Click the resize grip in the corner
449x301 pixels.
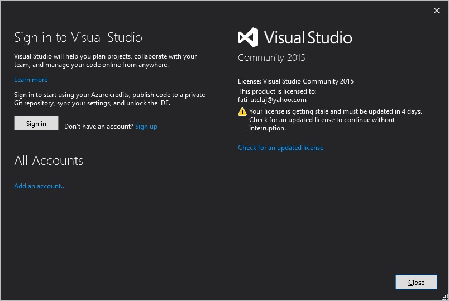click(445, 297)
